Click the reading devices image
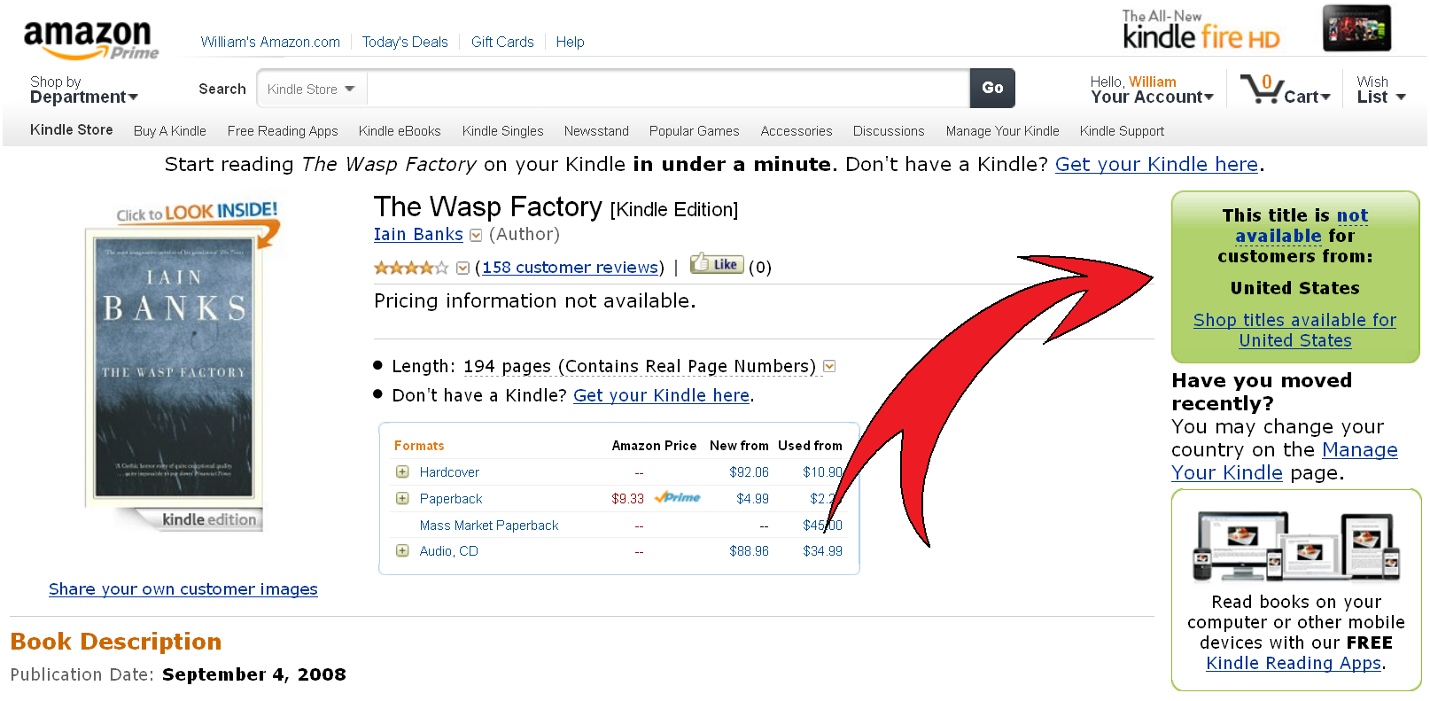Image resolution: width=1430 pixels, height=701 pixels. pos(1297,545)
